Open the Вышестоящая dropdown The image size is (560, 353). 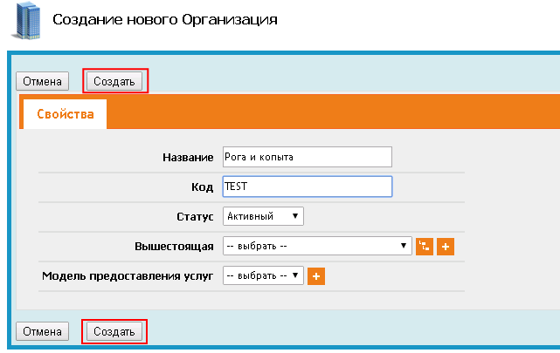click(317, 246)
